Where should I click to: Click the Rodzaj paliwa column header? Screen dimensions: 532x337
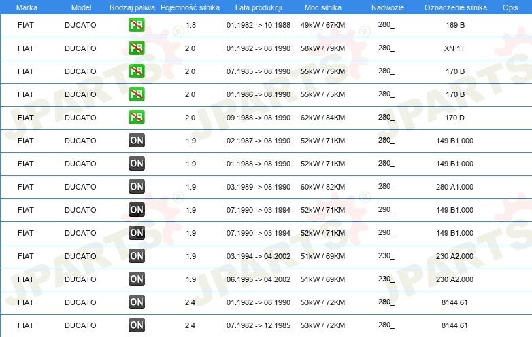pyautogui.click(x=132, y=7)
